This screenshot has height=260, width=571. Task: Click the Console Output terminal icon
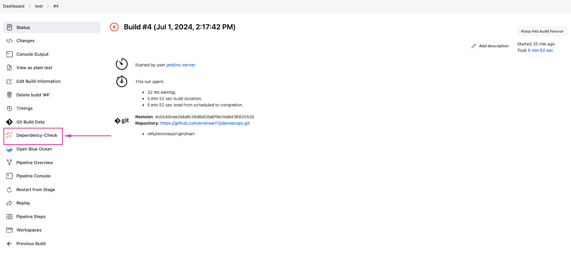point(10,54)
